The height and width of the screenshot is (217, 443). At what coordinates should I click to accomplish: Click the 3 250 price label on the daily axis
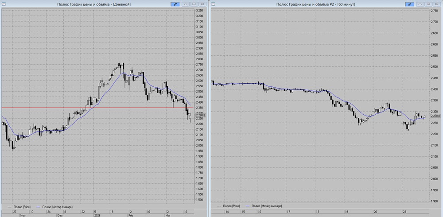click(199, 11)
